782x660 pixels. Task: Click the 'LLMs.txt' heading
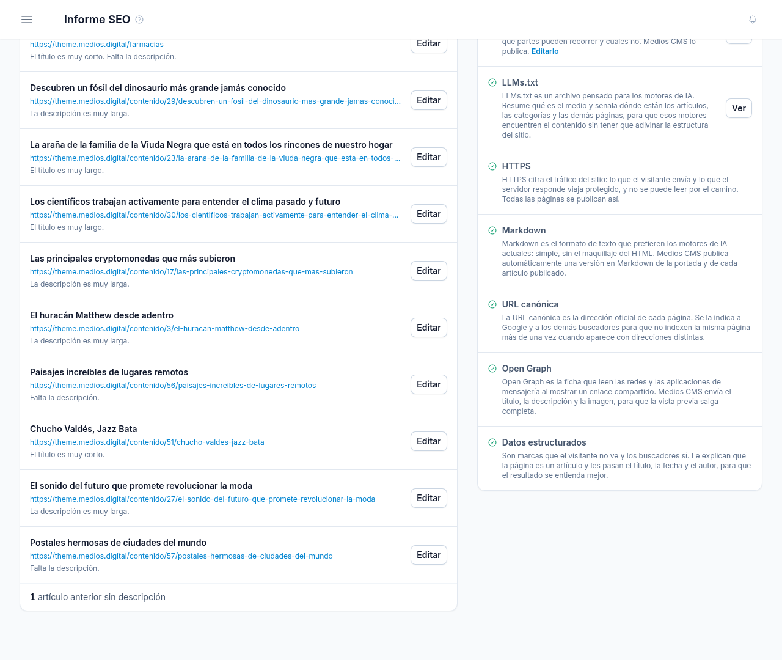point(520,82)
